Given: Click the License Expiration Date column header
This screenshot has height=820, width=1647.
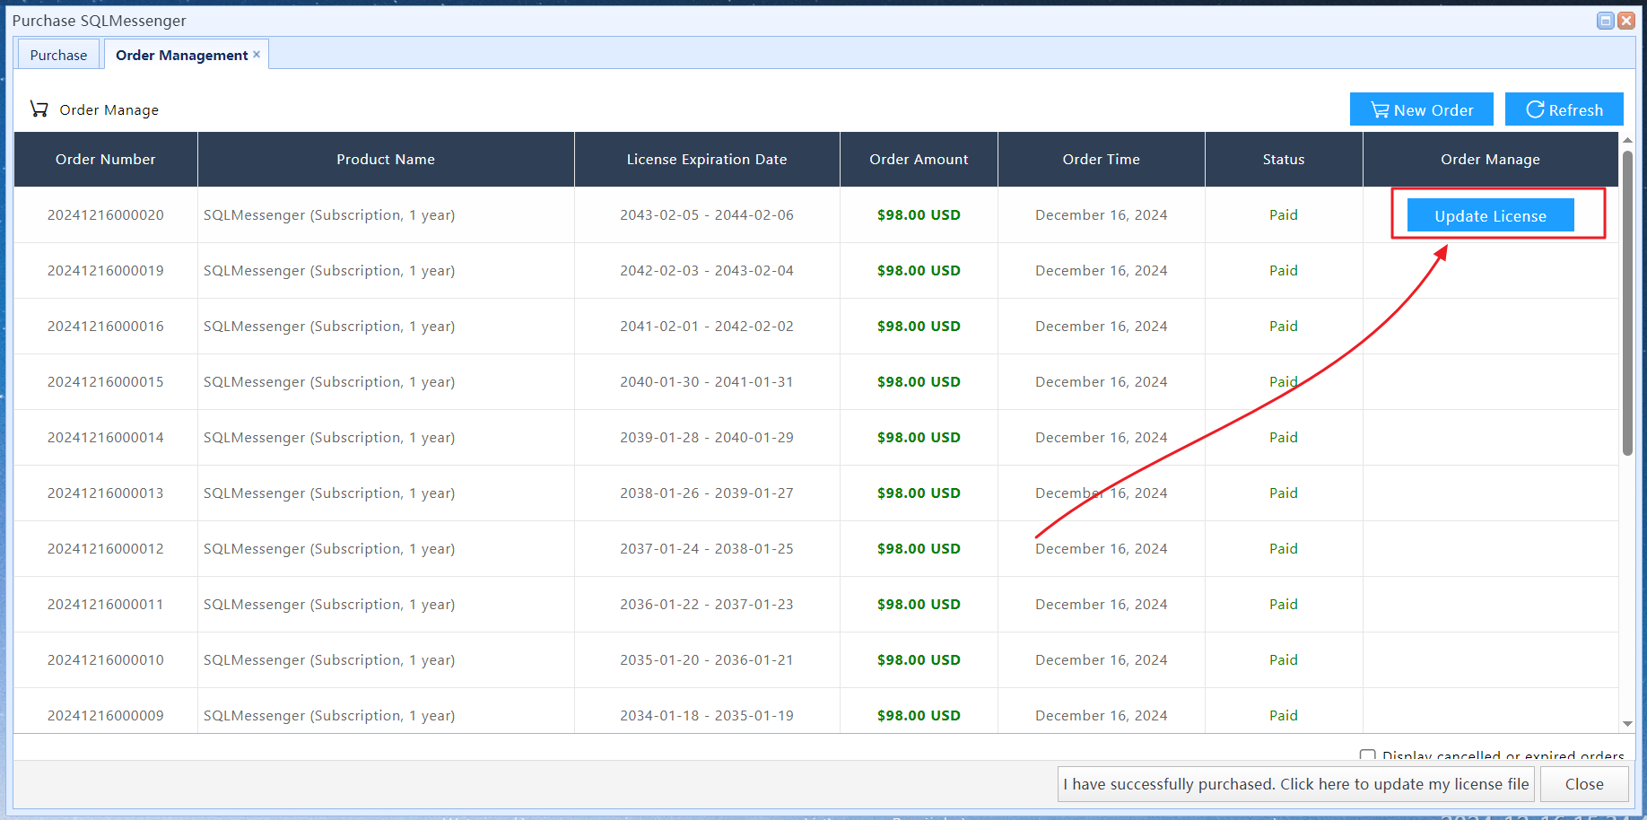Looking at the screenshot, I should tap(707, 159).
